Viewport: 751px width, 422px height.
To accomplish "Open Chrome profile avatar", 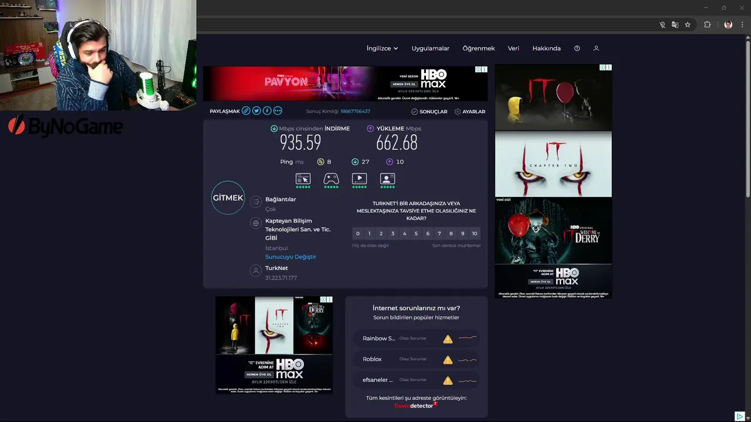I will [x=728, y=25].
